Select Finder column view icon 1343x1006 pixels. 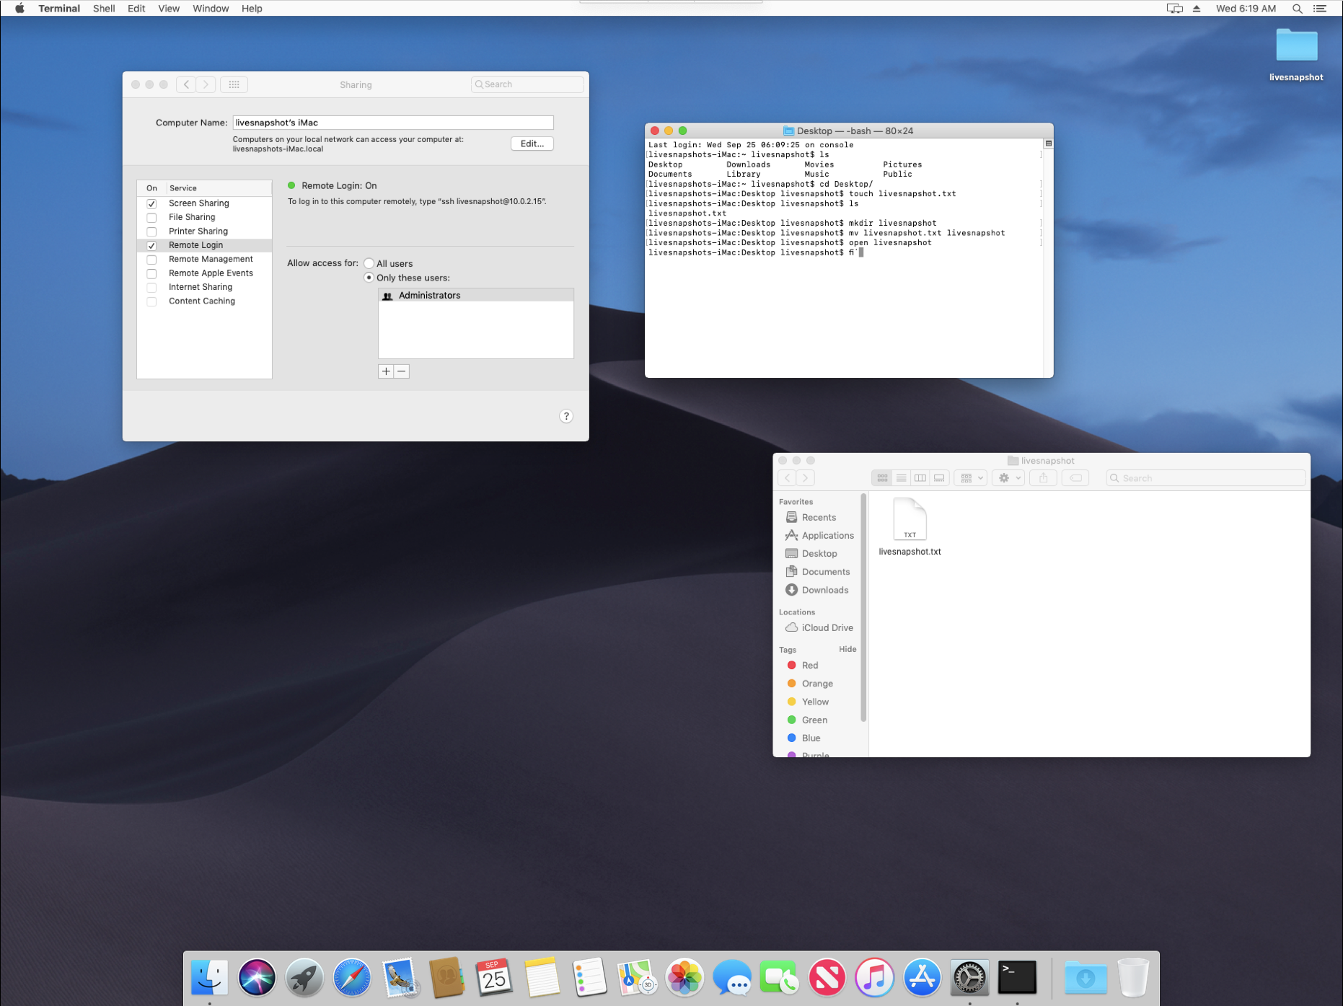920,478
